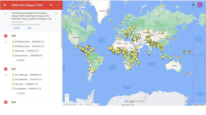This screenshot has height=115, width=206.
Task: Collapse the EAP layer list
Action: pyautogui.click(x=6, y=75)
